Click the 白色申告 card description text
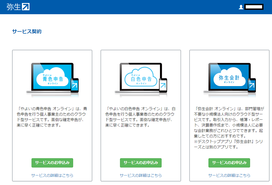This screenshot has height=185, width=272. tap(140, 117)
